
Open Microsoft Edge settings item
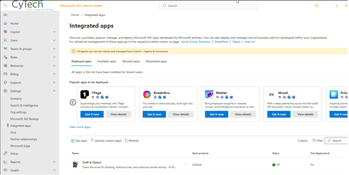pyautogui.click(x=20, y=146)
